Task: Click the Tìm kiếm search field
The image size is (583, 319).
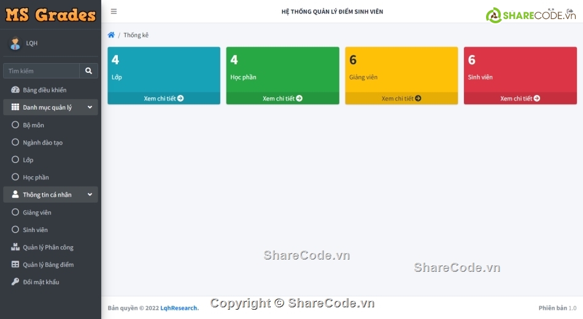Action: [x=41, y=71]
